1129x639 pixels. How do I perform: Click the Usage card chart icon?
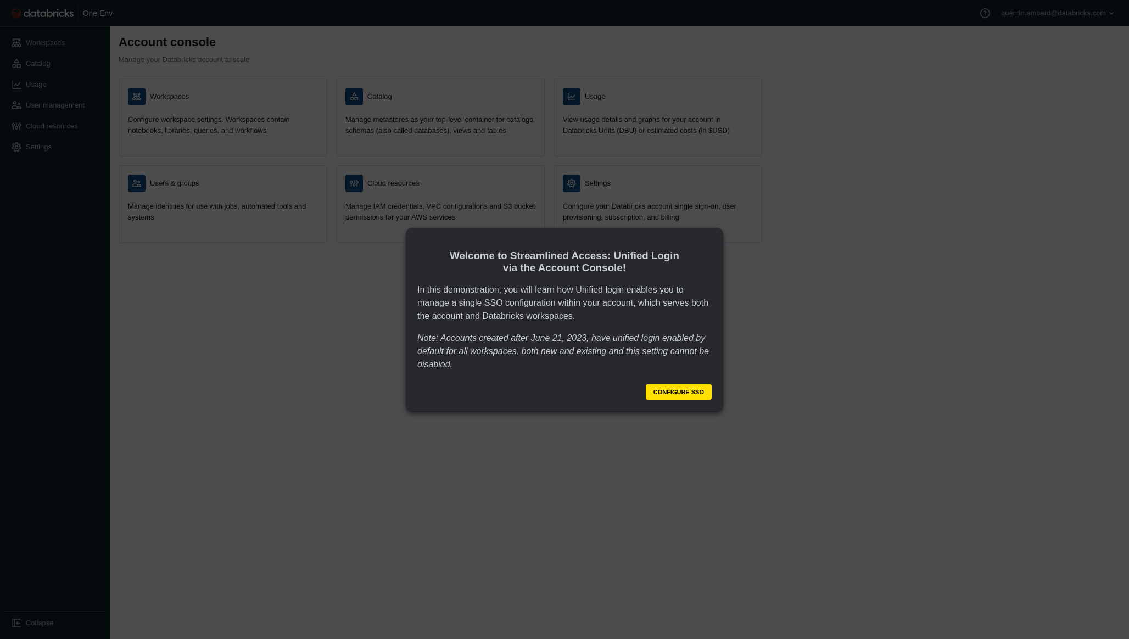coord(572,97)
